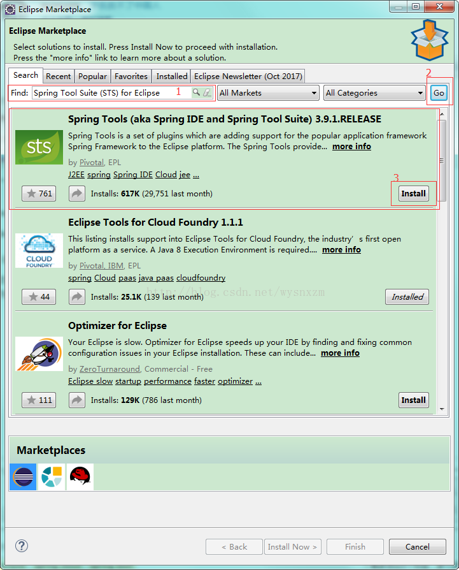Click the Installed button for Cloud Foundry
This screenshot has height=570, width=459.
coord(407,296)
